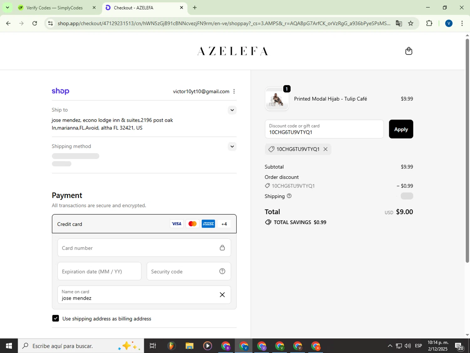The image size is (470, 353).
Task: Focus the Discount code or gift card field
Action: pos(324,129)
